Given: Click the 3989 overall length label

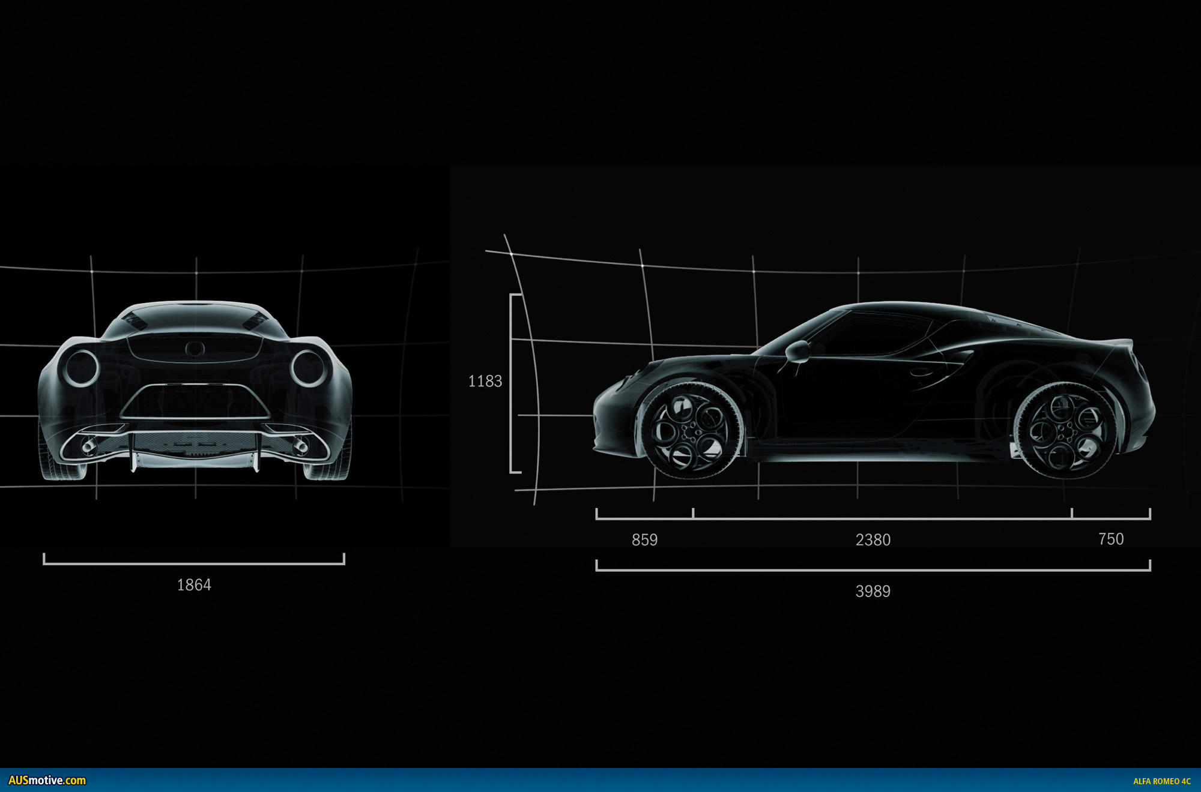Looking at the screenshot, I should tap(873, 592).
